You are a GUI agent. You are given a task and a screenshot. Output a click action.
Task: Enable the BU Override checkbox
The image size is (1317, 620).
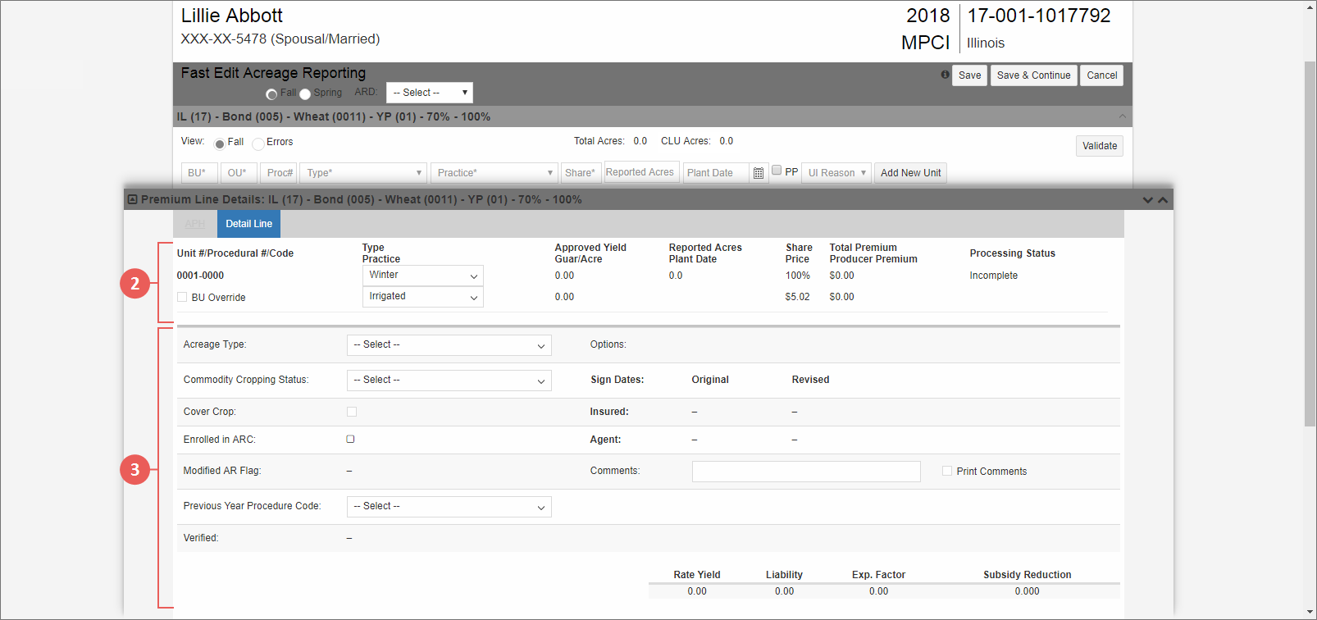pos(182,297)
